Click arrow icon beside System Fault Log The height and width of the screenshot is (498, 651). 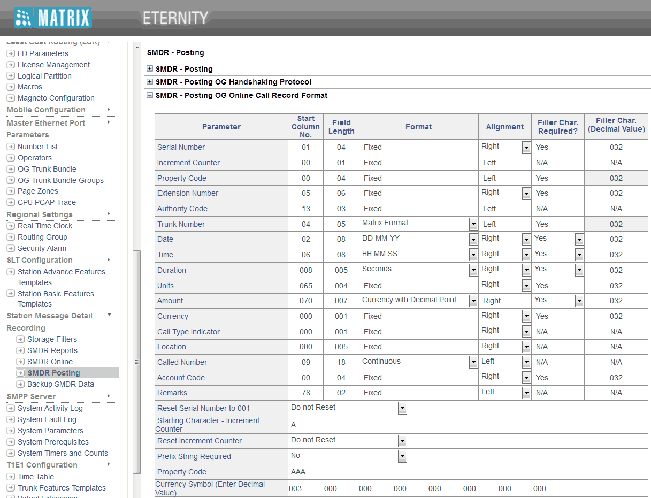(x=11, y=419)
